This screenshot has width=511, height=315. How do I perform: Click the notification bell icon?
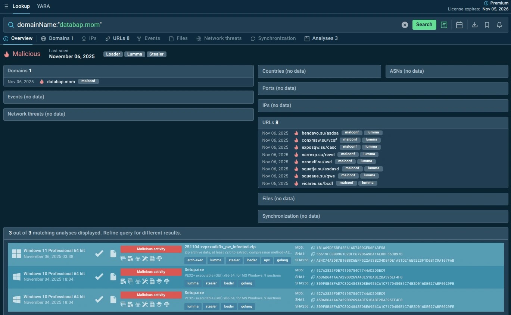click(499, 25)
